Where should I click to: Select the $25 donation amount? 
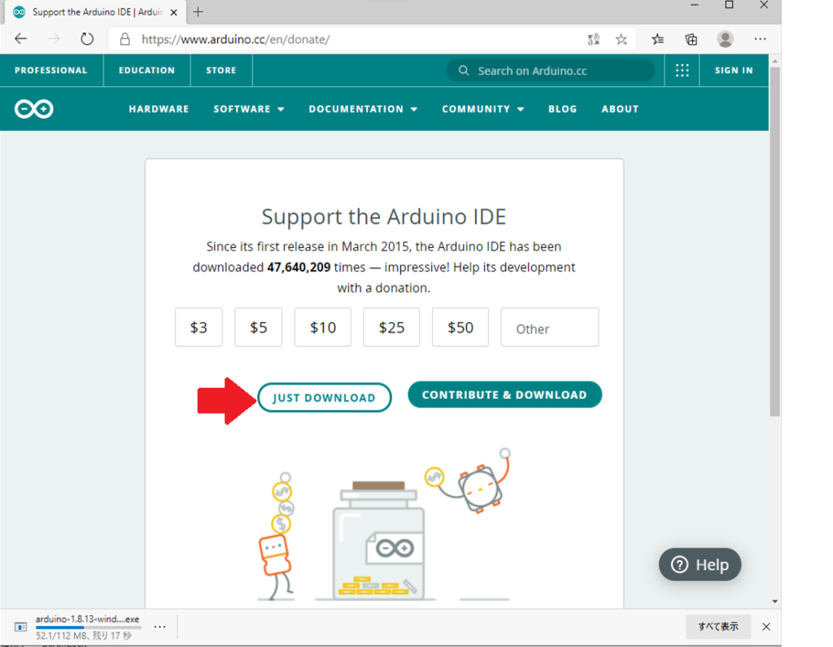(x=391, y=327)
